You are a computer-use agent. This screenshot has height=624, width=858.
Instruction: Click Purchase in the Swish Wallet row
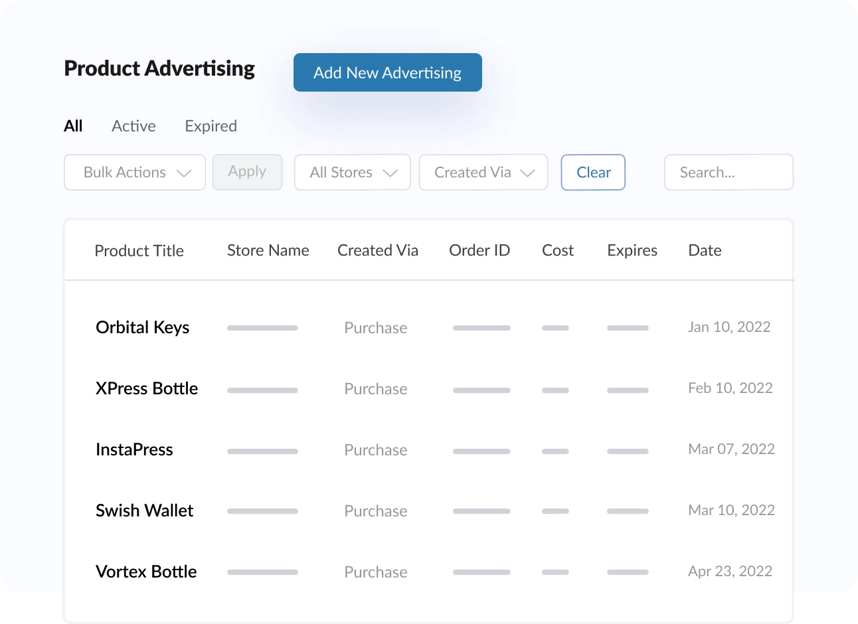tap(376, 511)
